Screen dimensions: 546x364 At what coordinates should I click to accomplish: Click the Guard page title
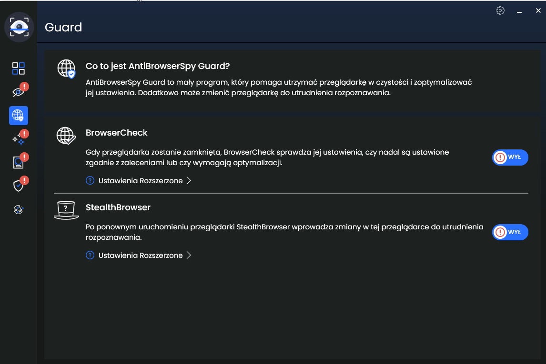63,27
